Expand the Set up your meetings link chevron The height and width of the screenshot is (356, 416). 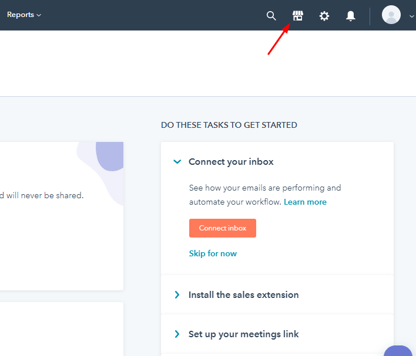[177, 334]
